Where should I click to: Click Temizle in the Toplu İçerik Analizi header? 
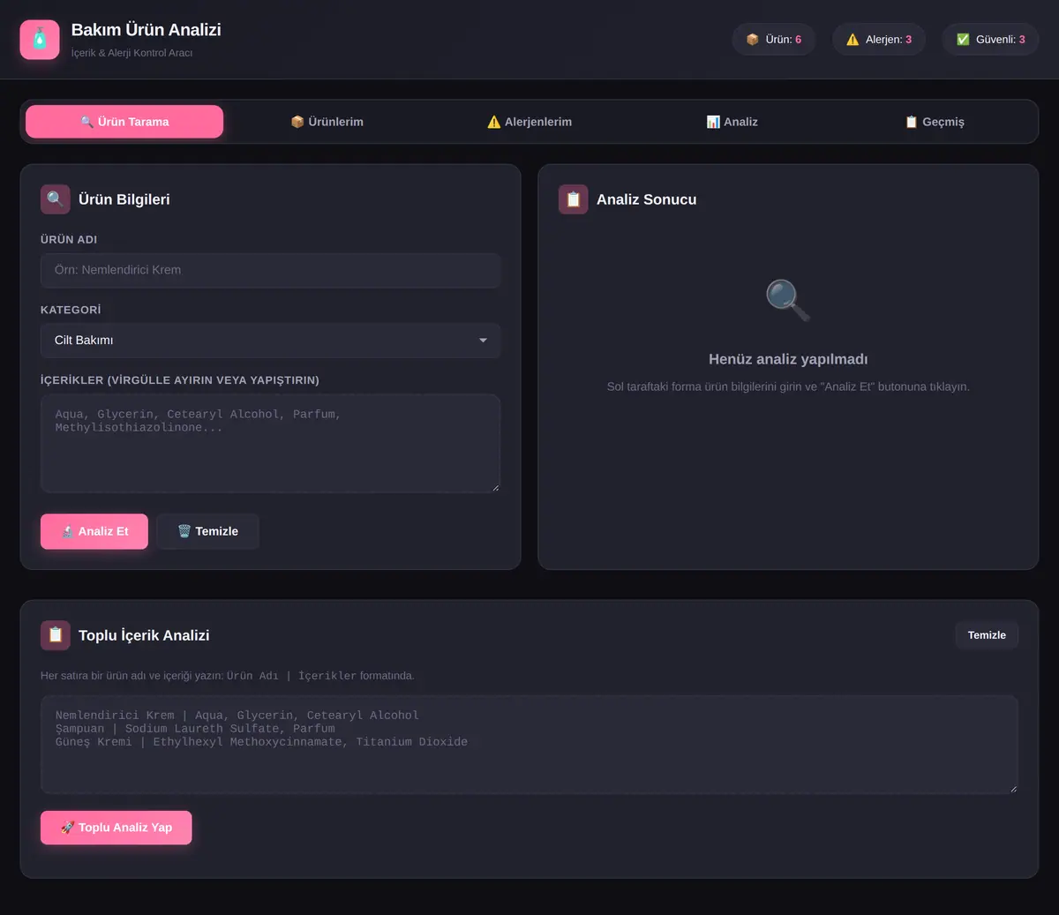(x=987, y=635)
